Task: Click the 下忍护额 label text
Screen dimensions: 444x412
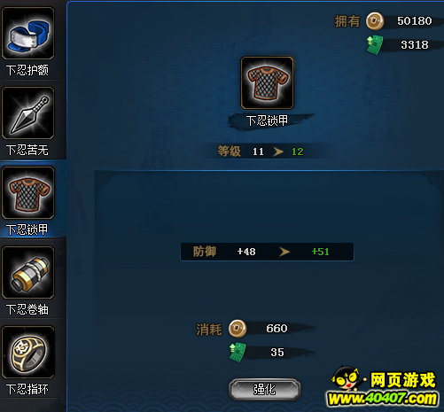Action: (x=27, y=70)
